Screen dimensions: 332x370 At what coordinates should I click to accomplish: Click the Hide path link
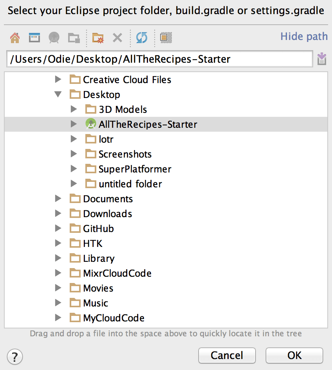[x=304, y=37]
